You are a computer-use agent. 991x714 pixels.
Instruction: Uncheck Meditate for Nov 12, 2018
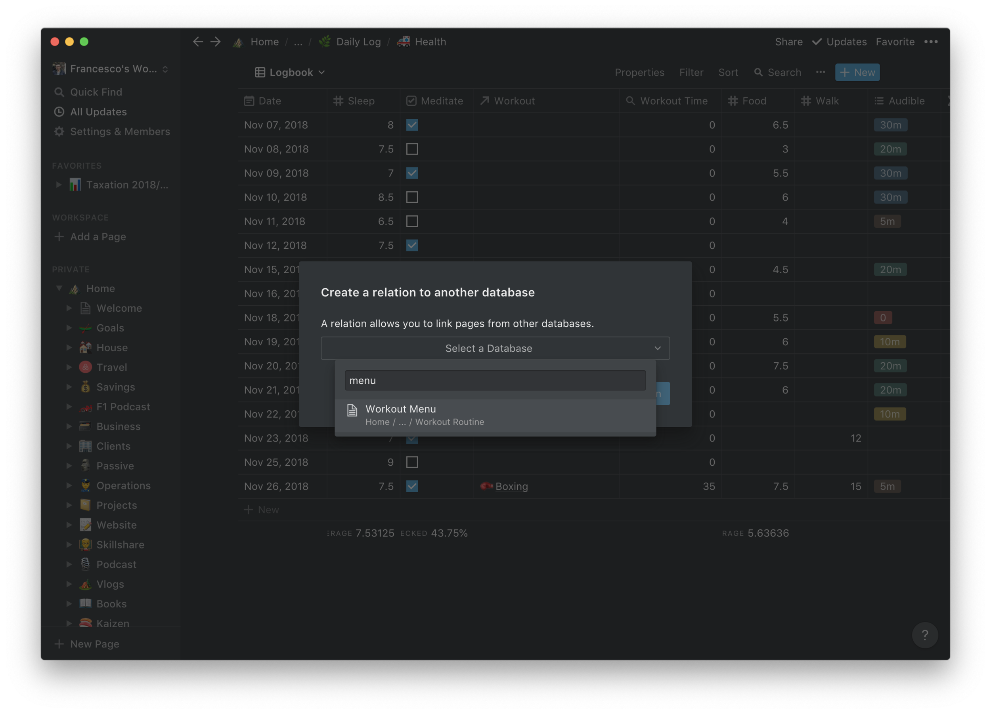[x=412, y=245]
